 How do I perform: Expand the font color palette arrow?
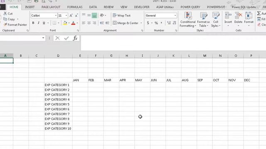[x=77, y=23]
